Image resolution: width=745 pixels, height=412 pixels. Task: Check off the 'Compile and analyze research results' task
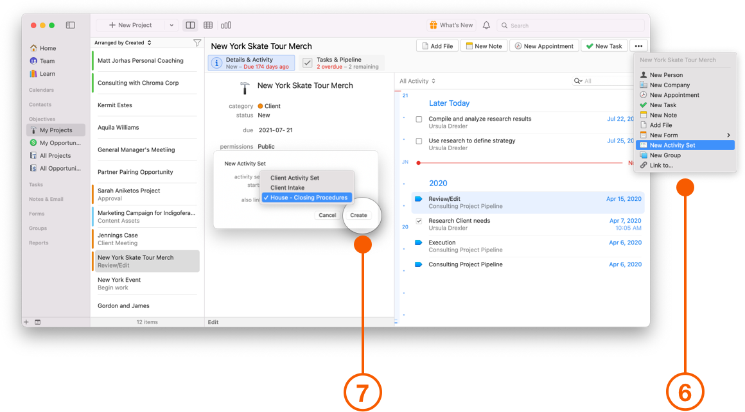point(419,119)
